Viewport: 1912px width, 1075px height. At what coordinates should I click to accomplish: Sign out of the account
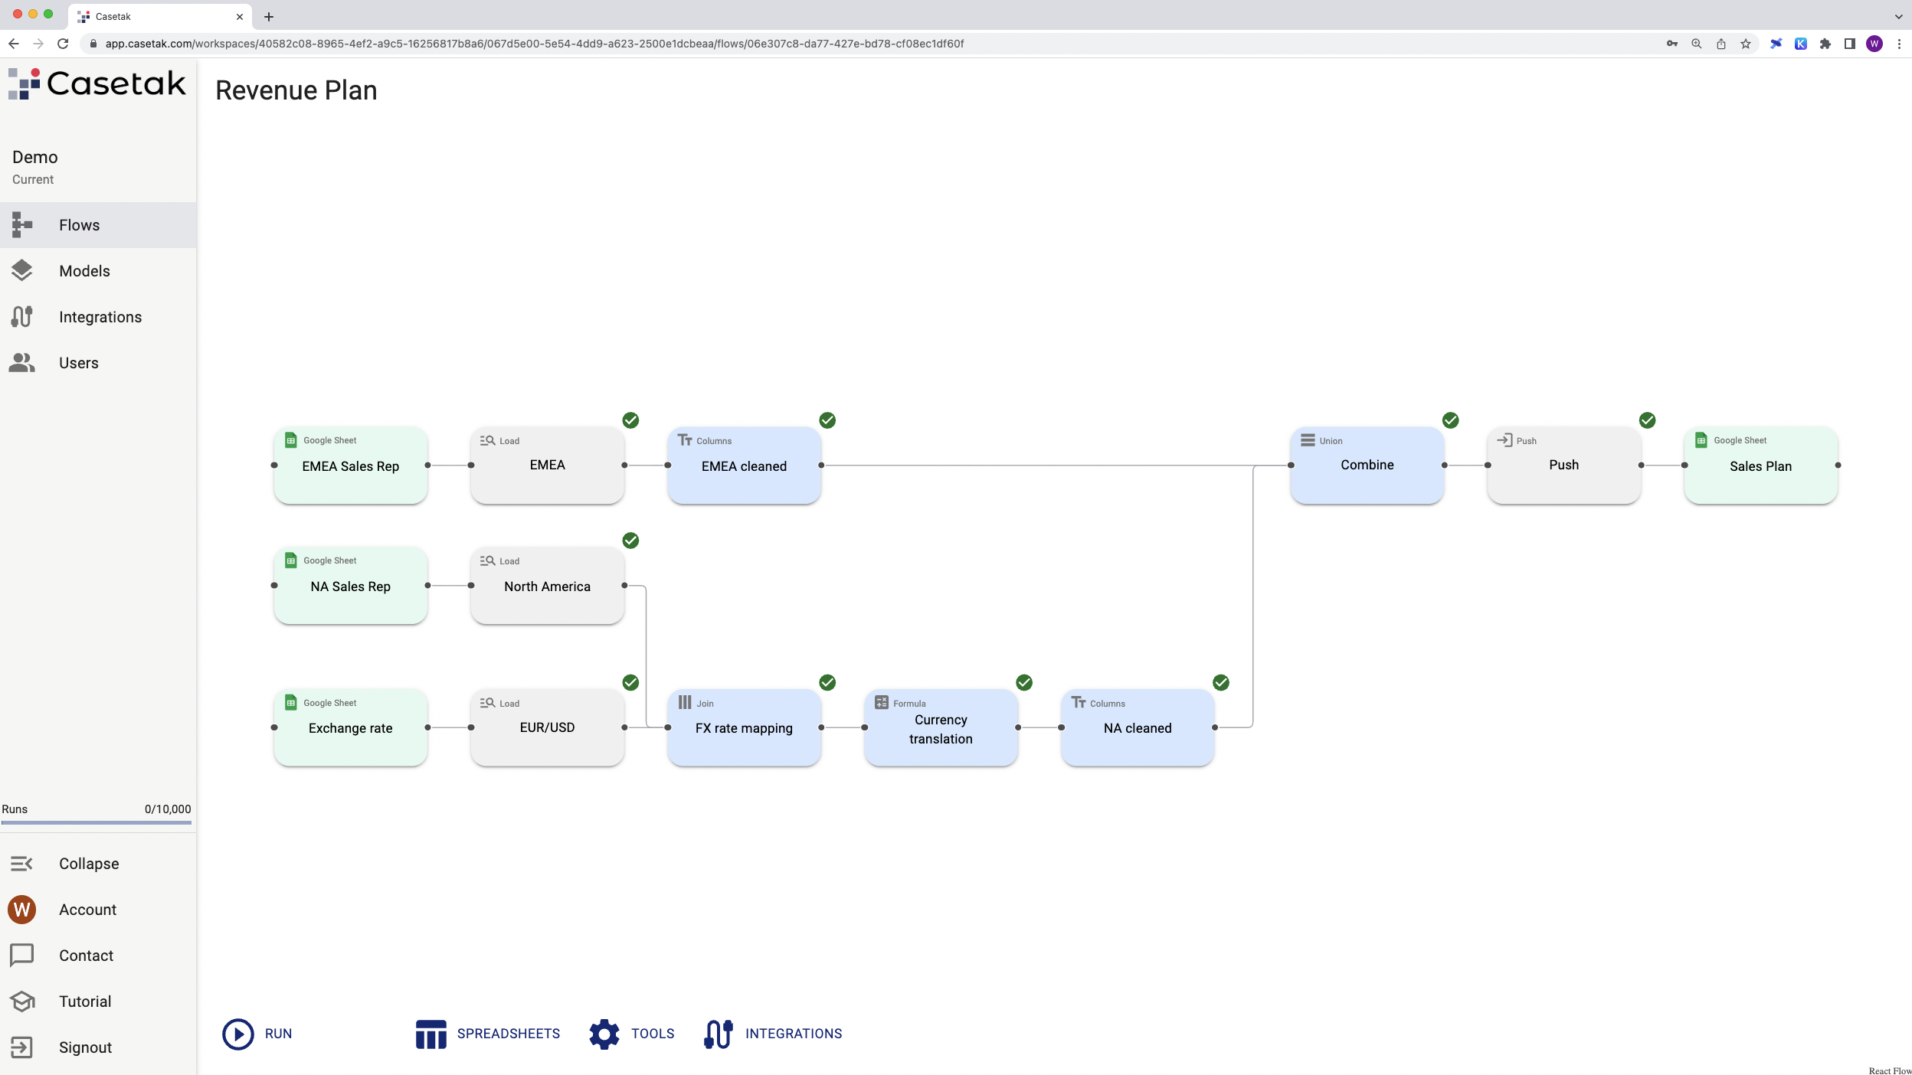click(84, 1047)
